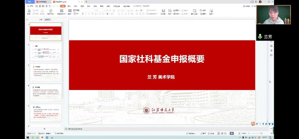299x139 pixels.
Task: Click the find magnifier icon in ribbon
Action: point(201,10)
